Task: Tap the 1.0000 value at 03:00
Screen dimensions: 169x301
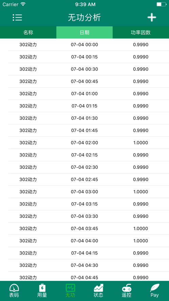Action: coord(141,192)
